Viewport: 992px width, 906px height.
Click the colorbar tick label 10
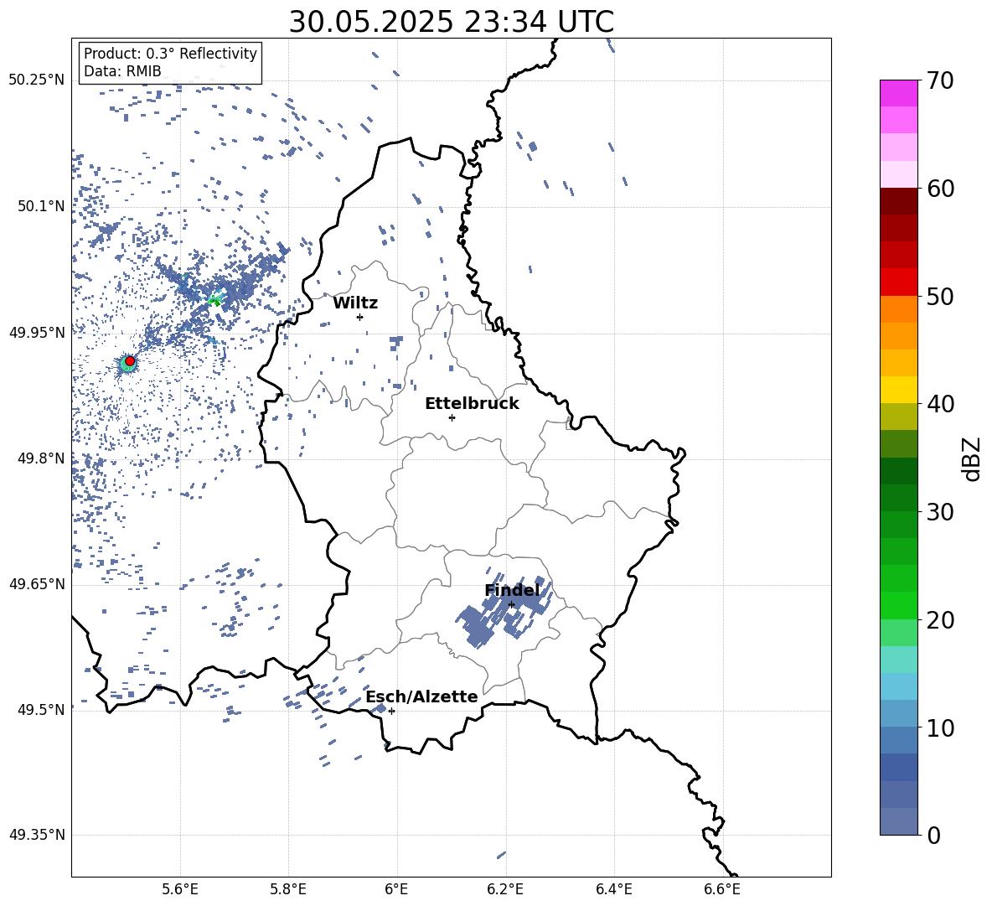point(940,727)
